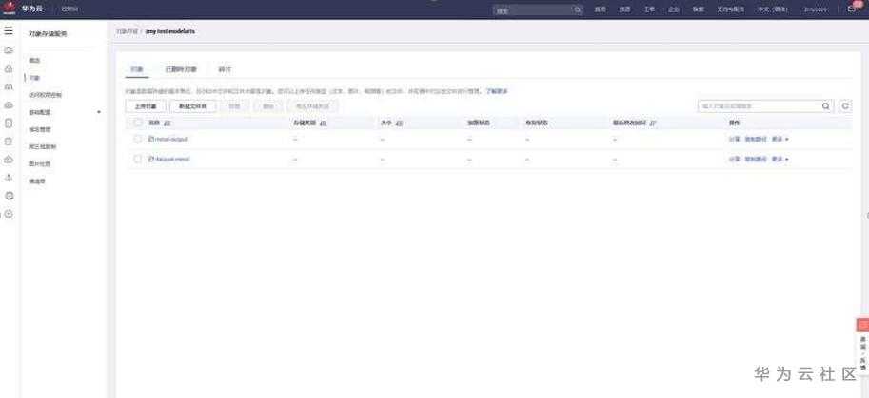
Task: Open folder icon of dataset-mnist row
Action: click(x=150, y=160)
